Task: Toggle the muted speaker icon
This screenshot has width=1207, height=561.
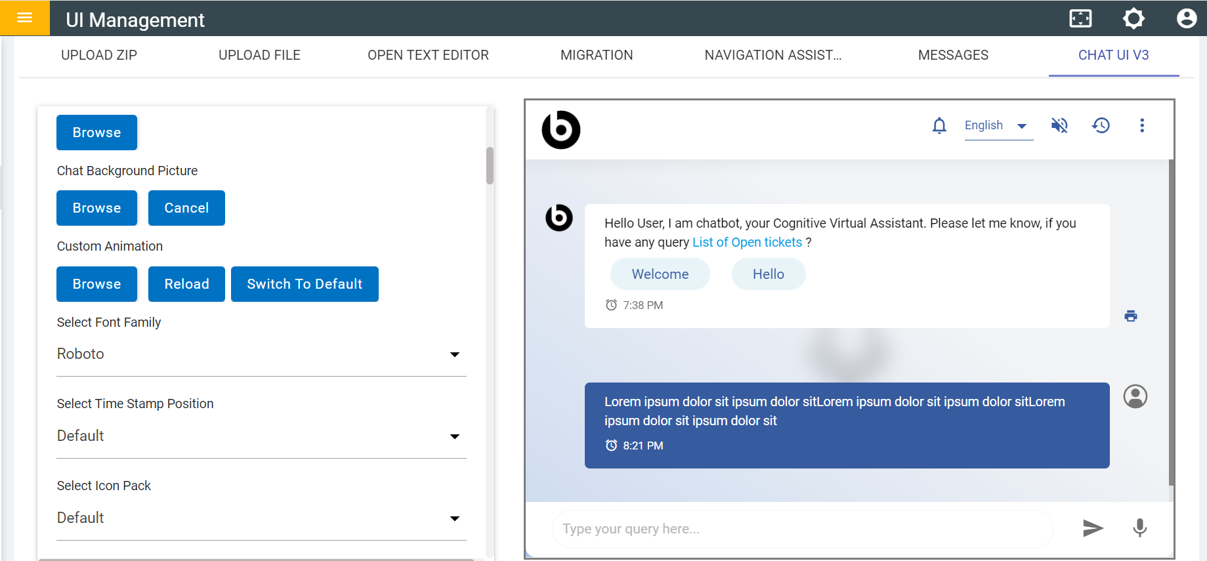Action: pyautogui.click(x=1059, y=125)
